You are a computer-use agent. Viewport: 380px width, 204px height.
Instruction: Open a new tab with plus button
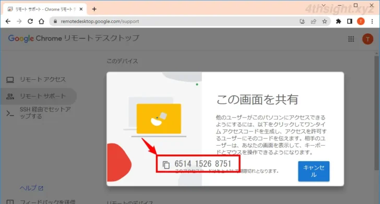[x=94, y=9]
